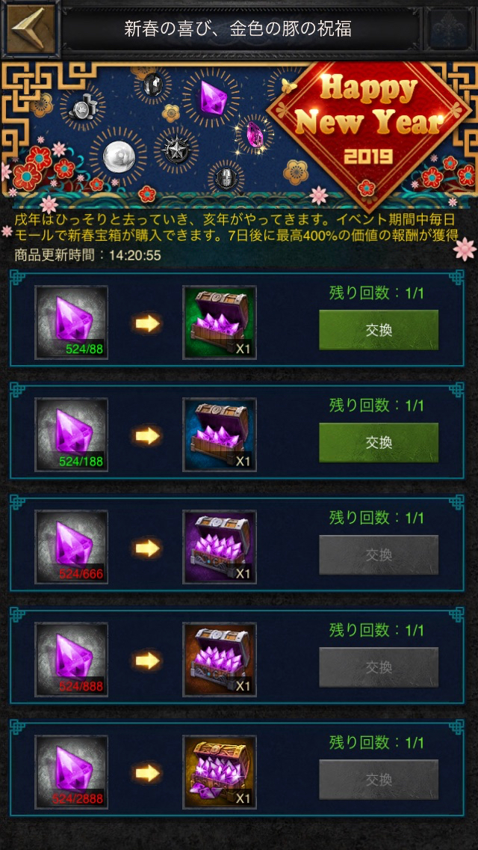
Task: Tap the gem cost icon showing 524/666
Action: tap(72, 547)
